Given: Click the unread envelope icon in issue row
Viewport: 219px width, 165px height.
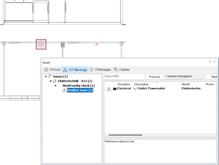Looking at the screenshot, I should click(115, 89).
